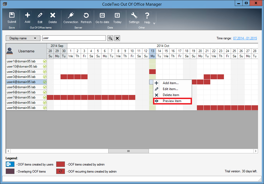264x184 pixels.
Task: Clear the search filter with X button
Action: tap(117, 38)
